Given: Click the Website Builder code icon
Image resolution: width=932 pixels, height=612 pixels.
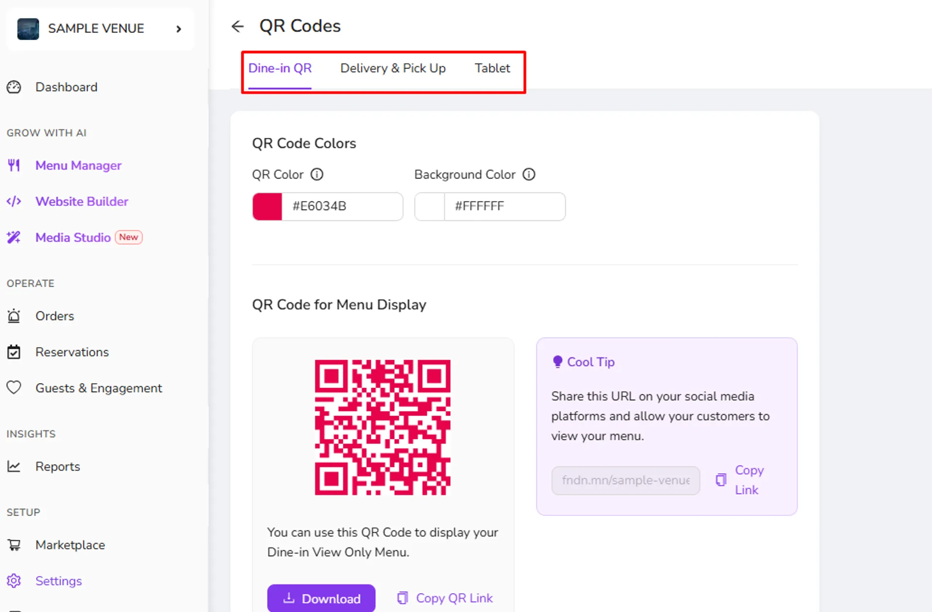Looking at the screenshot, I should [x=14, y=201].
